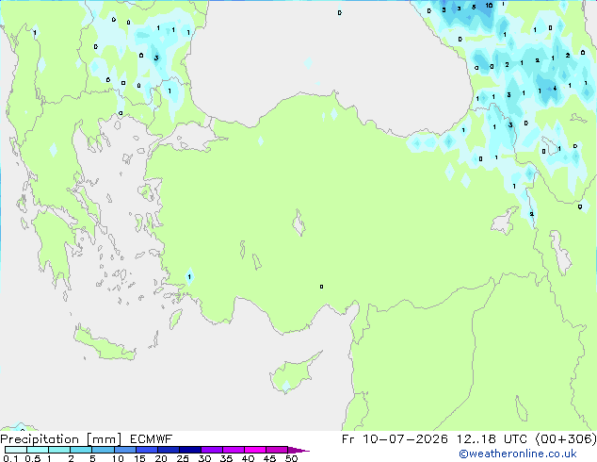Pick the 10–15 mm legend color box

(x=125, y=450)
